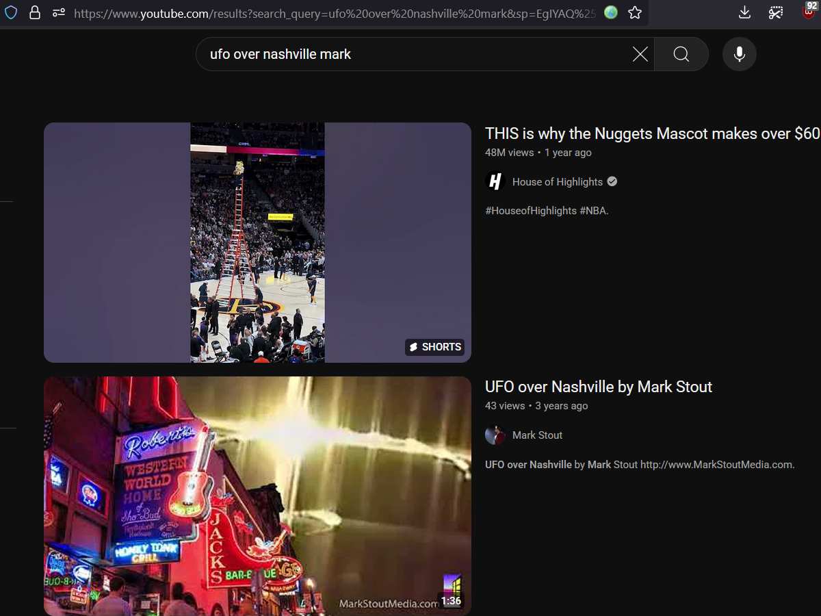Viewport: 821px width, 616px height.
Task: Activate YouTube voice search microphone
Action: 739,54
